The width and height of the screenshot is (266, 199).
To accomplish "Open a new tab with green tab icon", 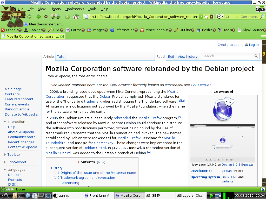I will click(x=263, y=37).
